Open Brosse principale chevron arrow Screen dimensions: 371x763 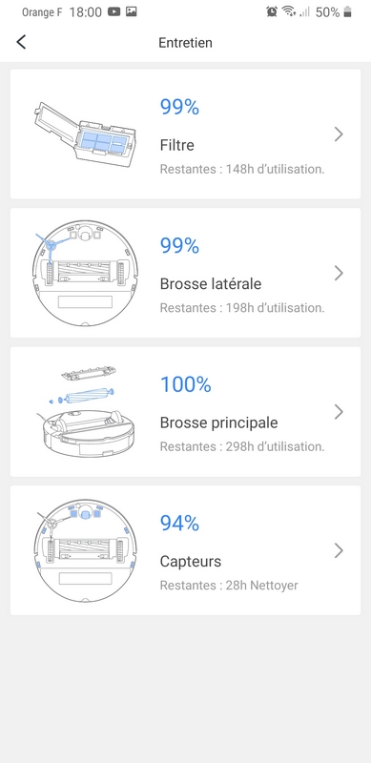point(339,412)
